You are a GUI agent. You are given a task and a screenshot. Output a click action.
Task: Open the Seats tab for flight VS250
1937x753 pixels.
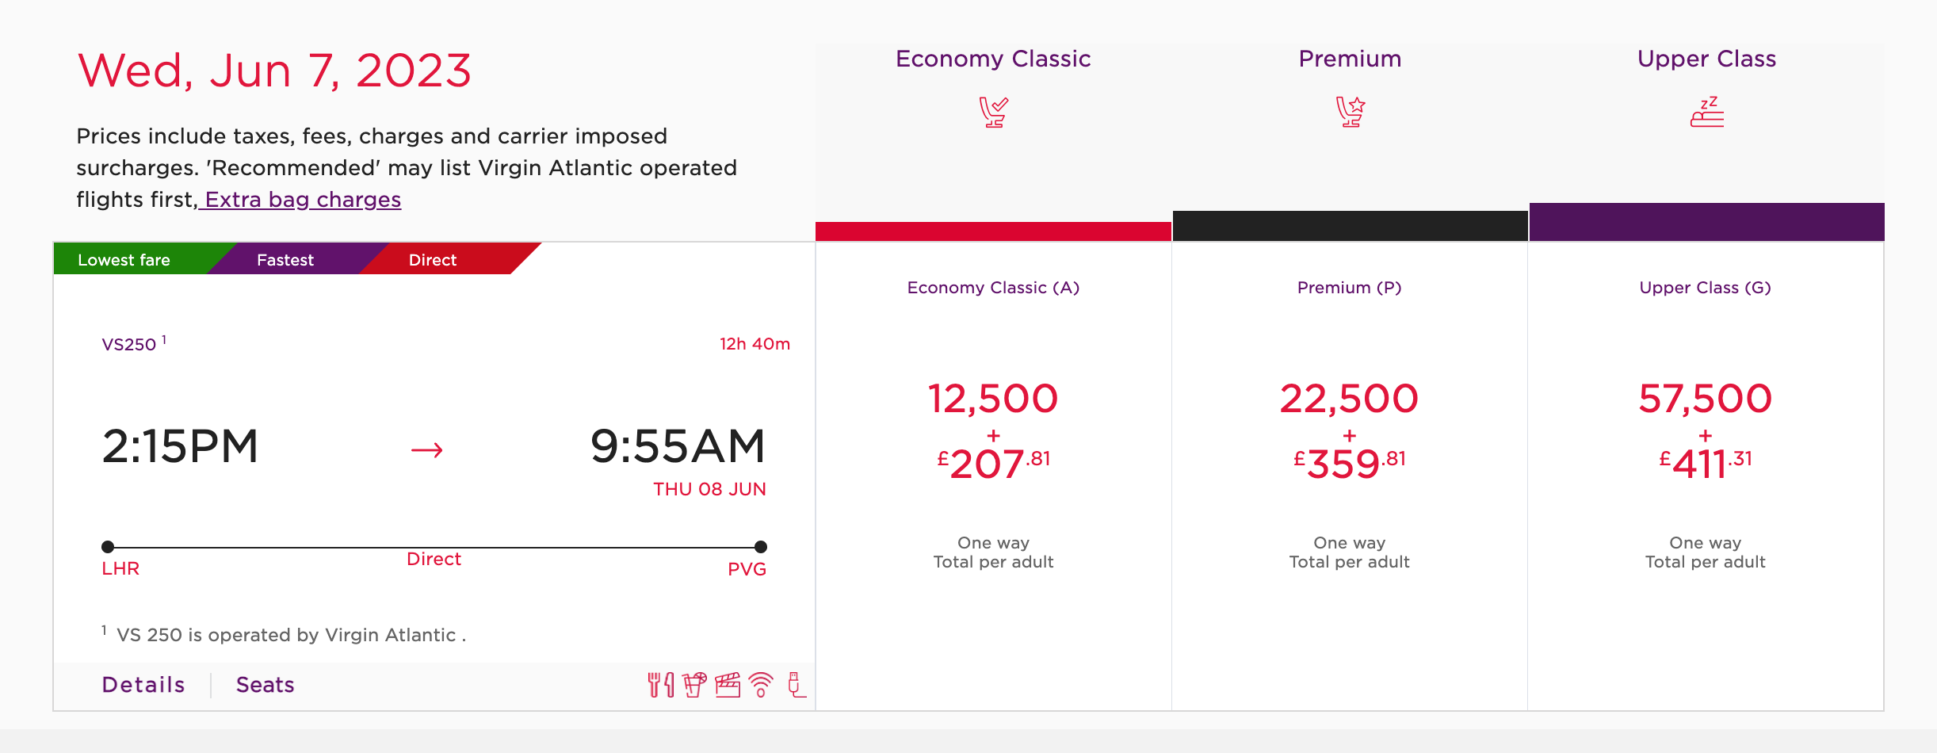266,685
